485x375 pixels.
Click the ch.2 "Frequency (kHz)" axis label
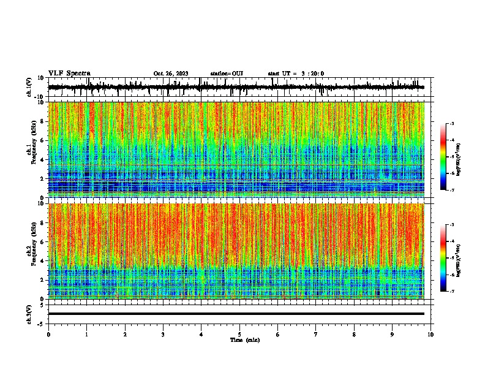(34, 244)
